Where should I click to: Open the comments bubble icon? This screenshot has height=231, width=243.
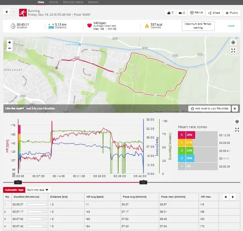pos(182,13)
